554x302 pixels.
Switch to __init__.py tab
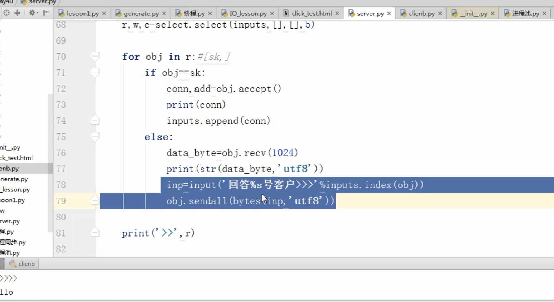pyautogui.click(x=473, y=13)
